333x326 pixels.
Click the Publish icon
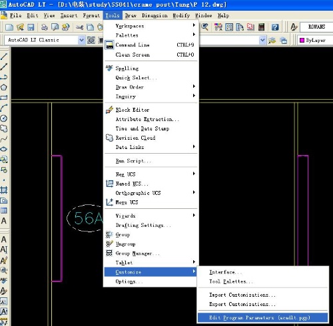pos(66,27)
